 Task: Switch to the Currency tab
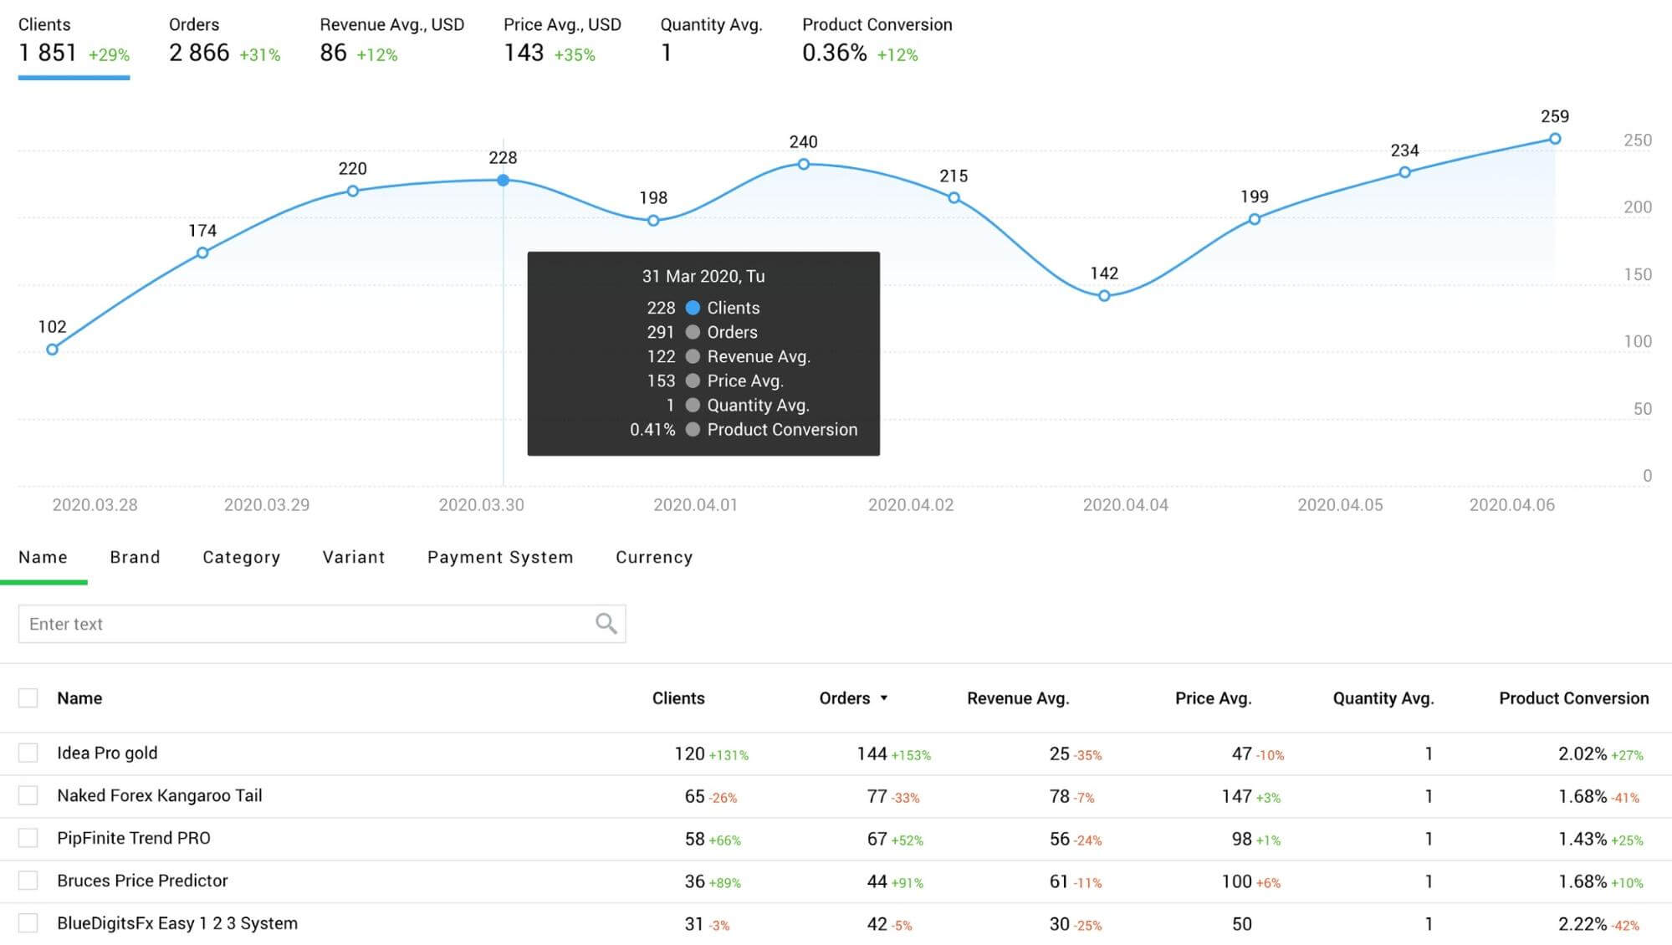(654, 557)
